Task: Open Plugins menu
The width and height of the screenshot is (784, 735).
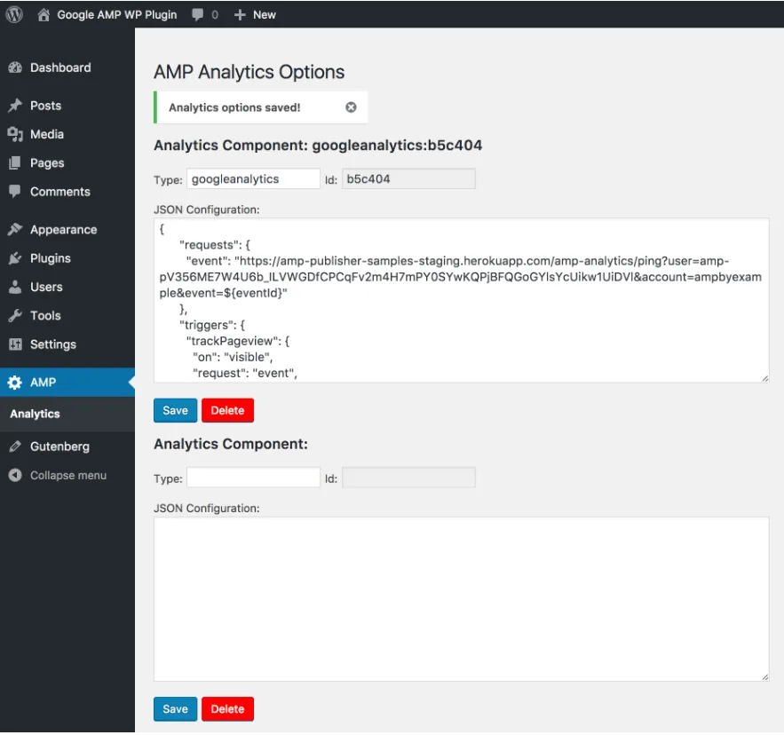Action: coord(67,258)
